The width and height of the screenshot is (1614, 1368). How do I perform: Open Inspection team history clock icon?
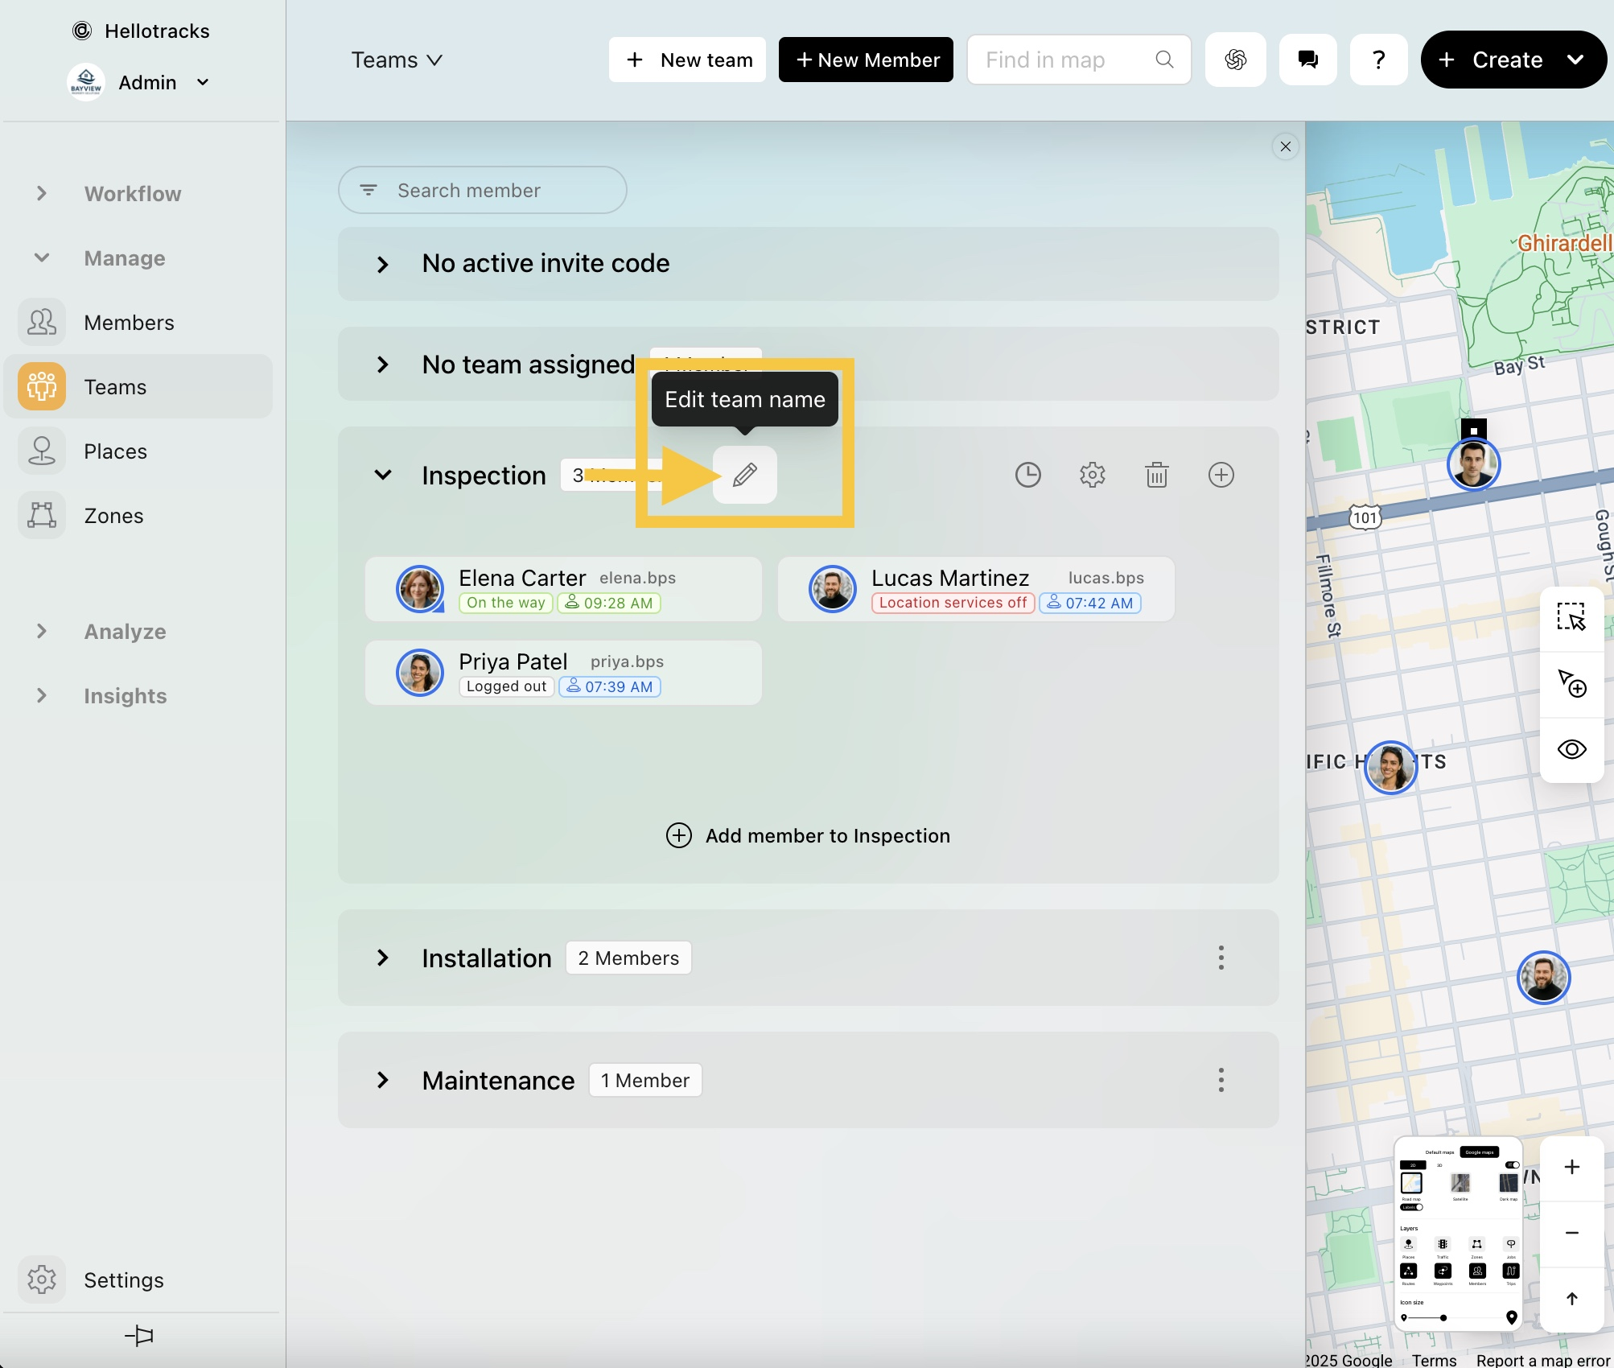pos(1027,475)
